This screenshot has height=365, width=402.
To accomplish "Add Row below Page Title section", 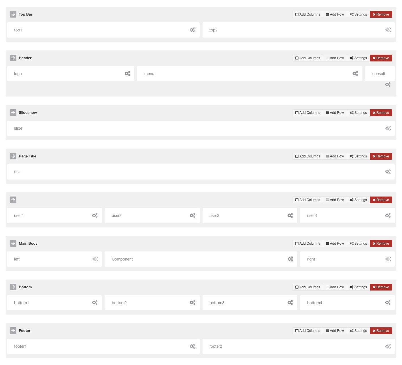I will 335,156.
